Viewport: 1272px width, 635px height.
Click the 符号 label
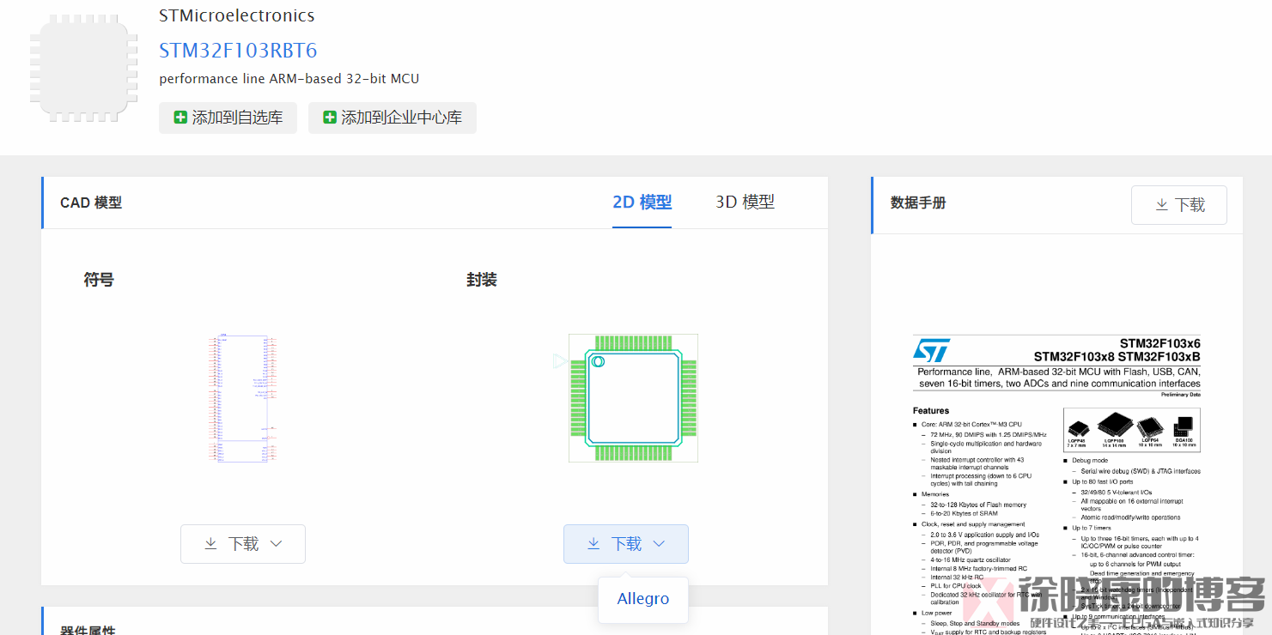99,280
